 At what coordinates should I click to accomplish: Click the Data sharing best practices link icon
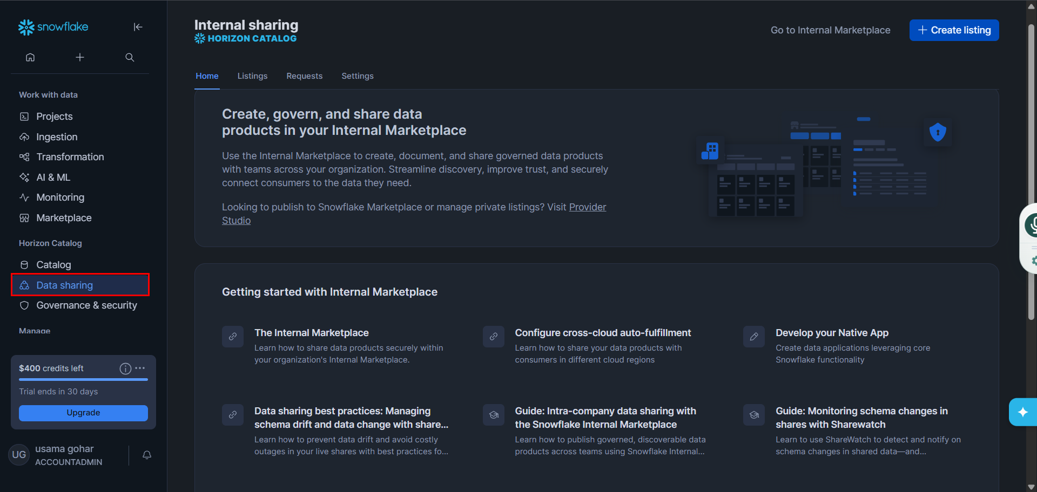click(233, 415)
